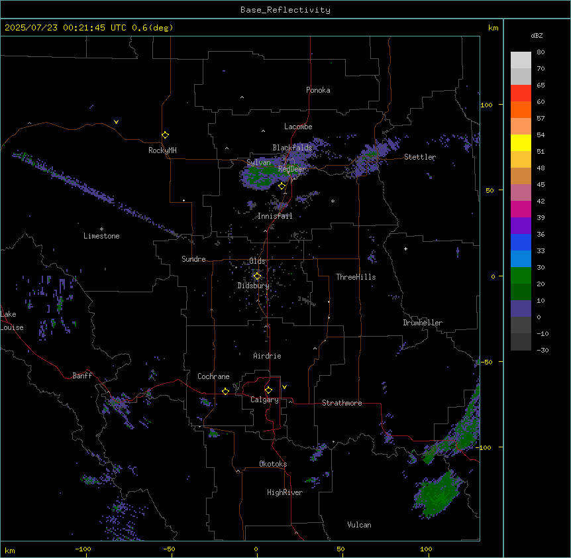The height and width of the screenshot is (558, 571).
Task: Click the Sundre label
Action: [x=193, y=259]
